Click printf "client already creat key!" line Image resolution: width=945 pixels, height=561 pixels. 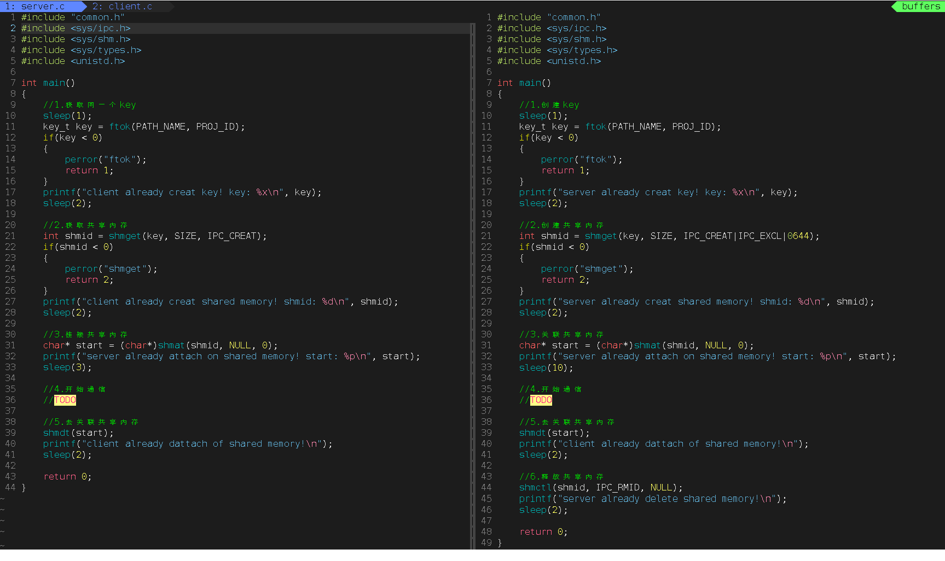click(182, 192)
